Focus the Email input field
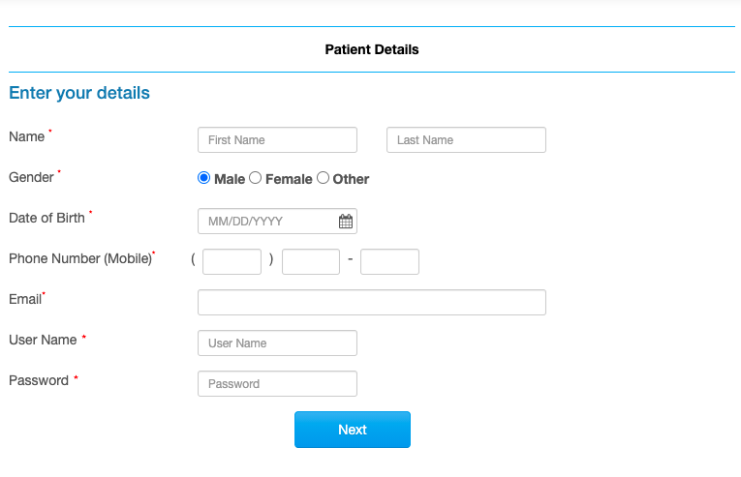741x477 pixels. coord(372,302)
